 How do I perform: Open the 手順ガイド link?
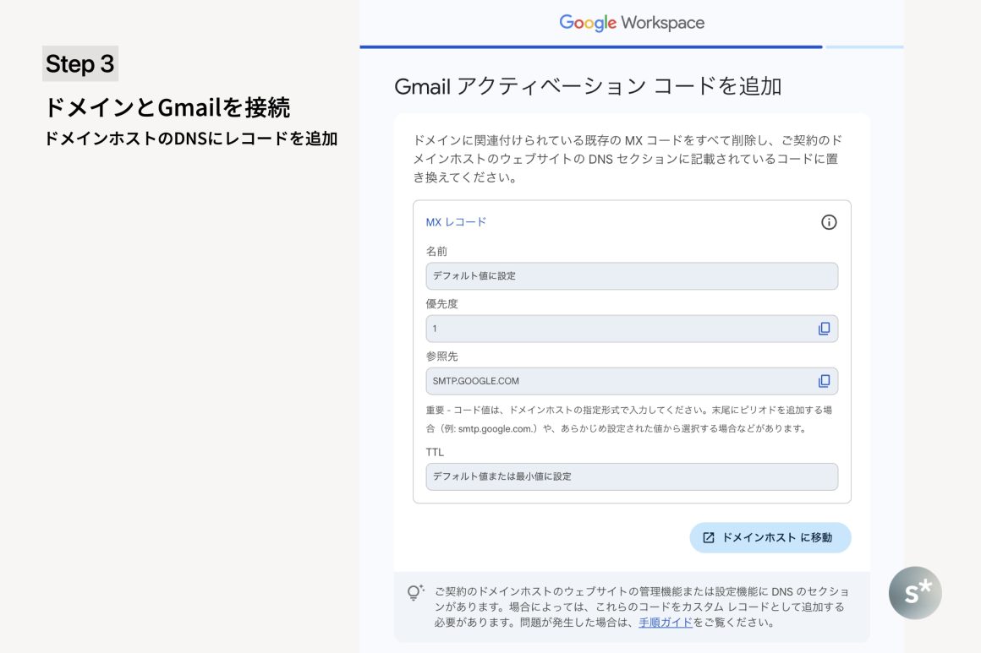[x=665, y=623]
